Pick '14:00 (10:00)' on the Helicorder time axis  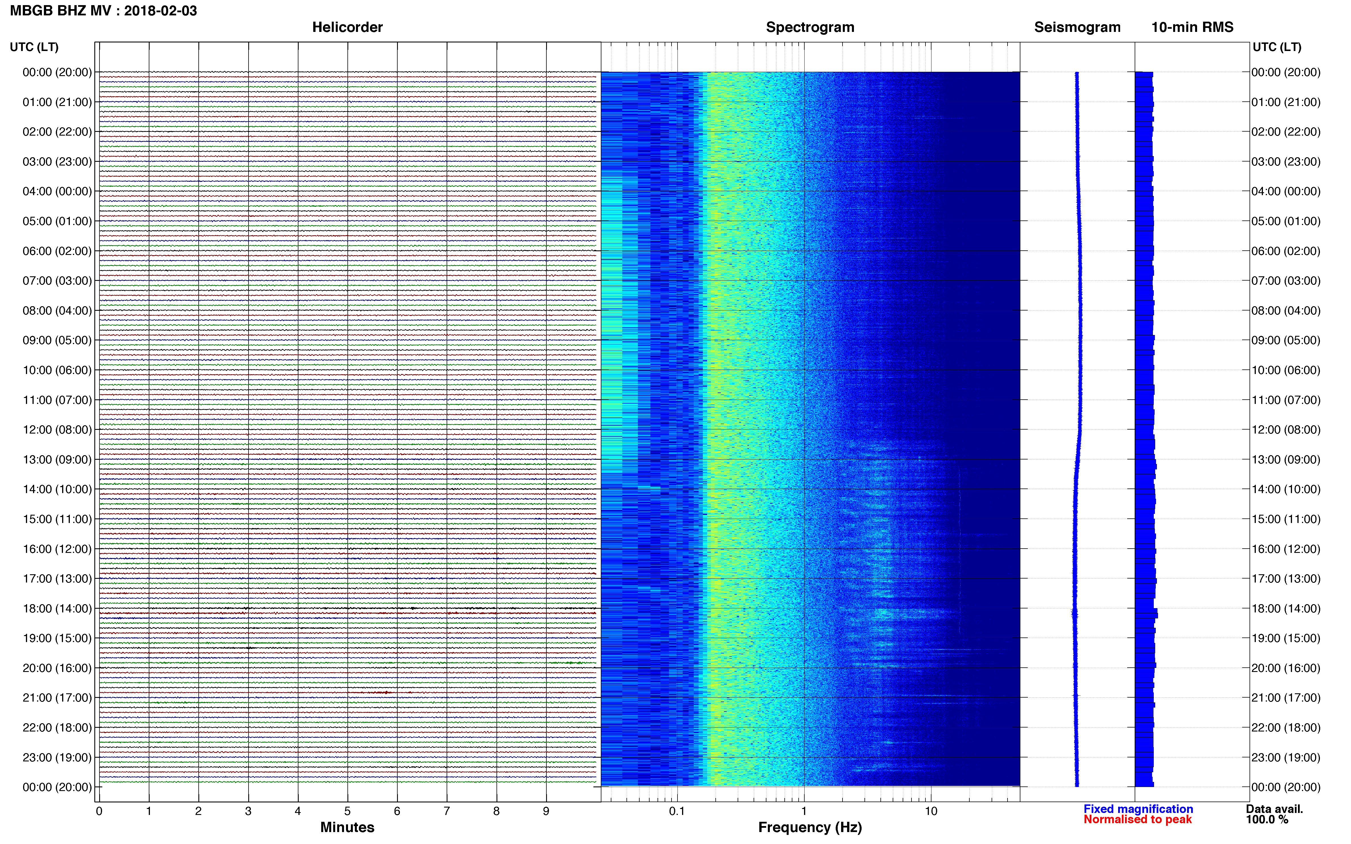click(57, 490)
